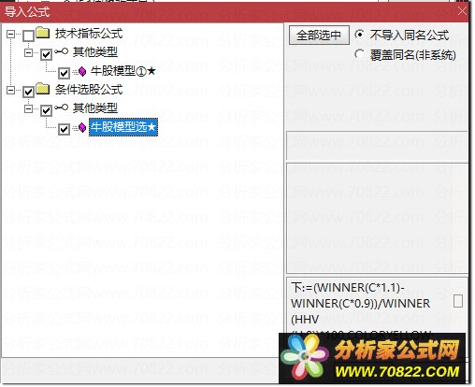Tick the 技术指标公式 checkbox
The height and width of the screenshot is (387, 475).
pos(28,36)
